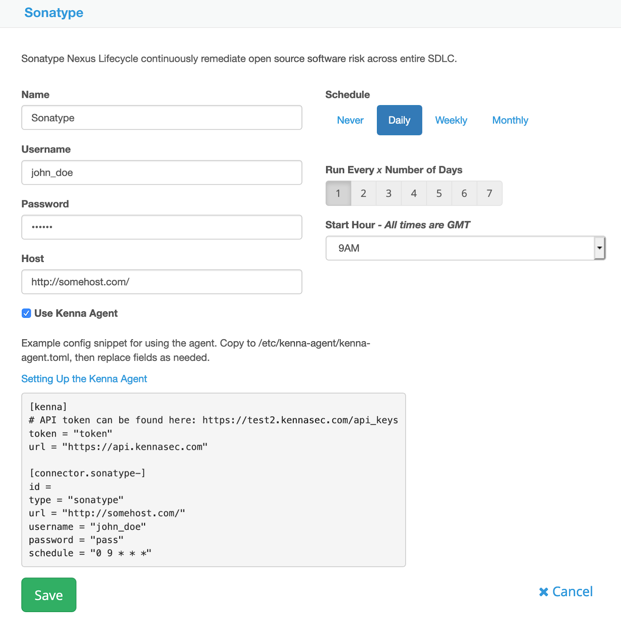Focus the Username field with john_doe
This screenshot has width=621, height=621.
[x=162, y=172]
